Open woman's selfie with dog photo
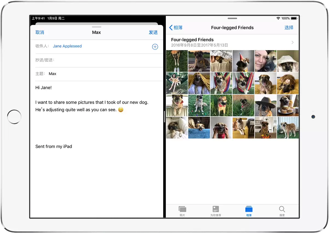This screenshot has height=233, width=329. 265,61
